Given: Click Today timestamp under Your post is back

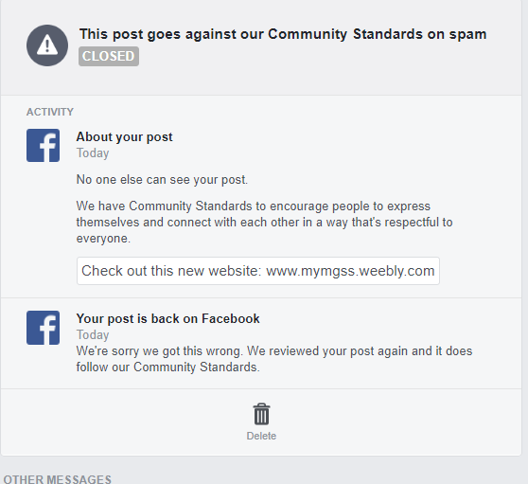Looking at the screenshot, I should pos(93,335).
